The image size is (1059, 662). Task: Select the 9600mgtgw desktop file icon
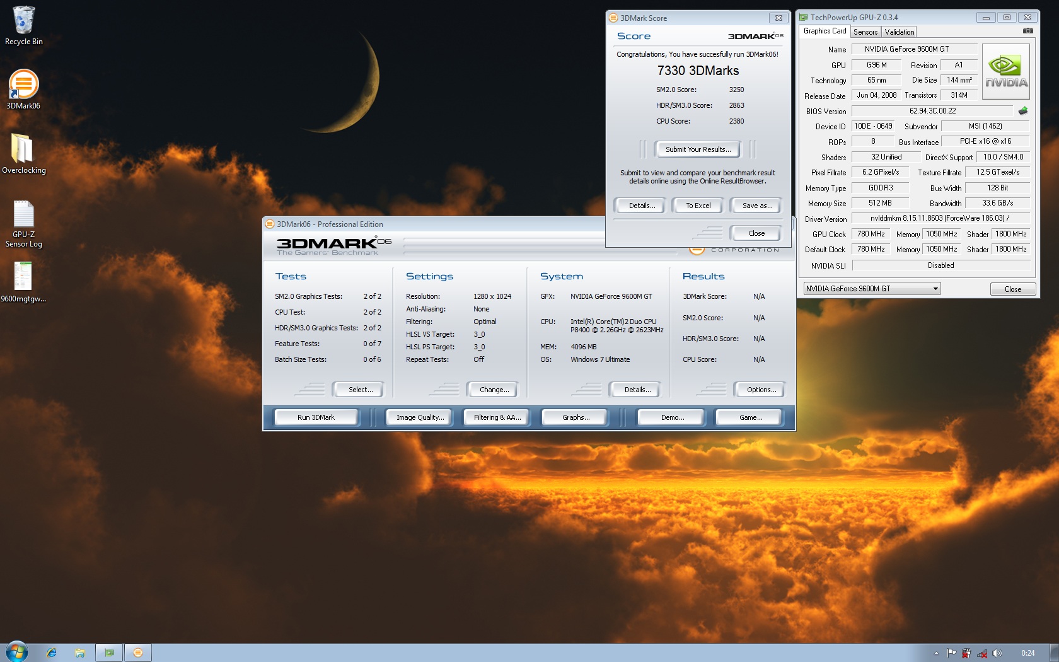coord(23,282)
